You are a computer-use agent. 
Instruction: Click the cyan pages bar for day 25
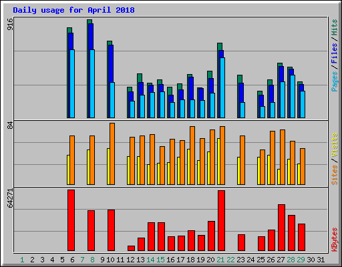(x=263, y=112)
